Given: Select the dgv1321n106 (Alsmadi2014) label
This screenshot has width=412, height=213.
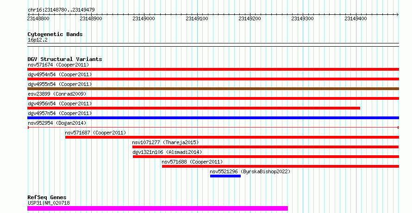Looking at the screenshot, I should 167,152.
